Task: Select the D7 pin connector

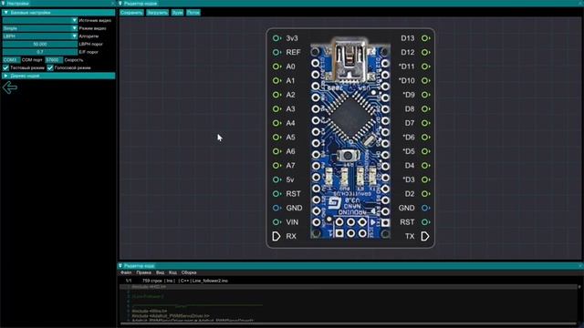Action: click(425, 123)
